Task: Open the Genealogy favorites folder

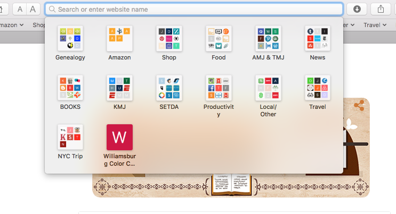Action: click(70, 39)
